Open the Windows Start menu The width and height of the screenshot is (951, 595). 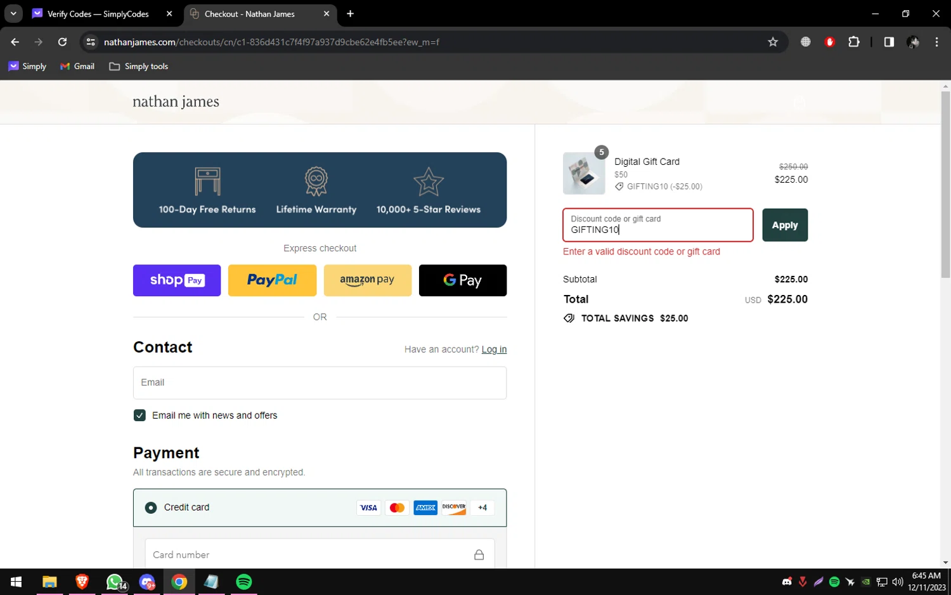[x=16, y=582]
